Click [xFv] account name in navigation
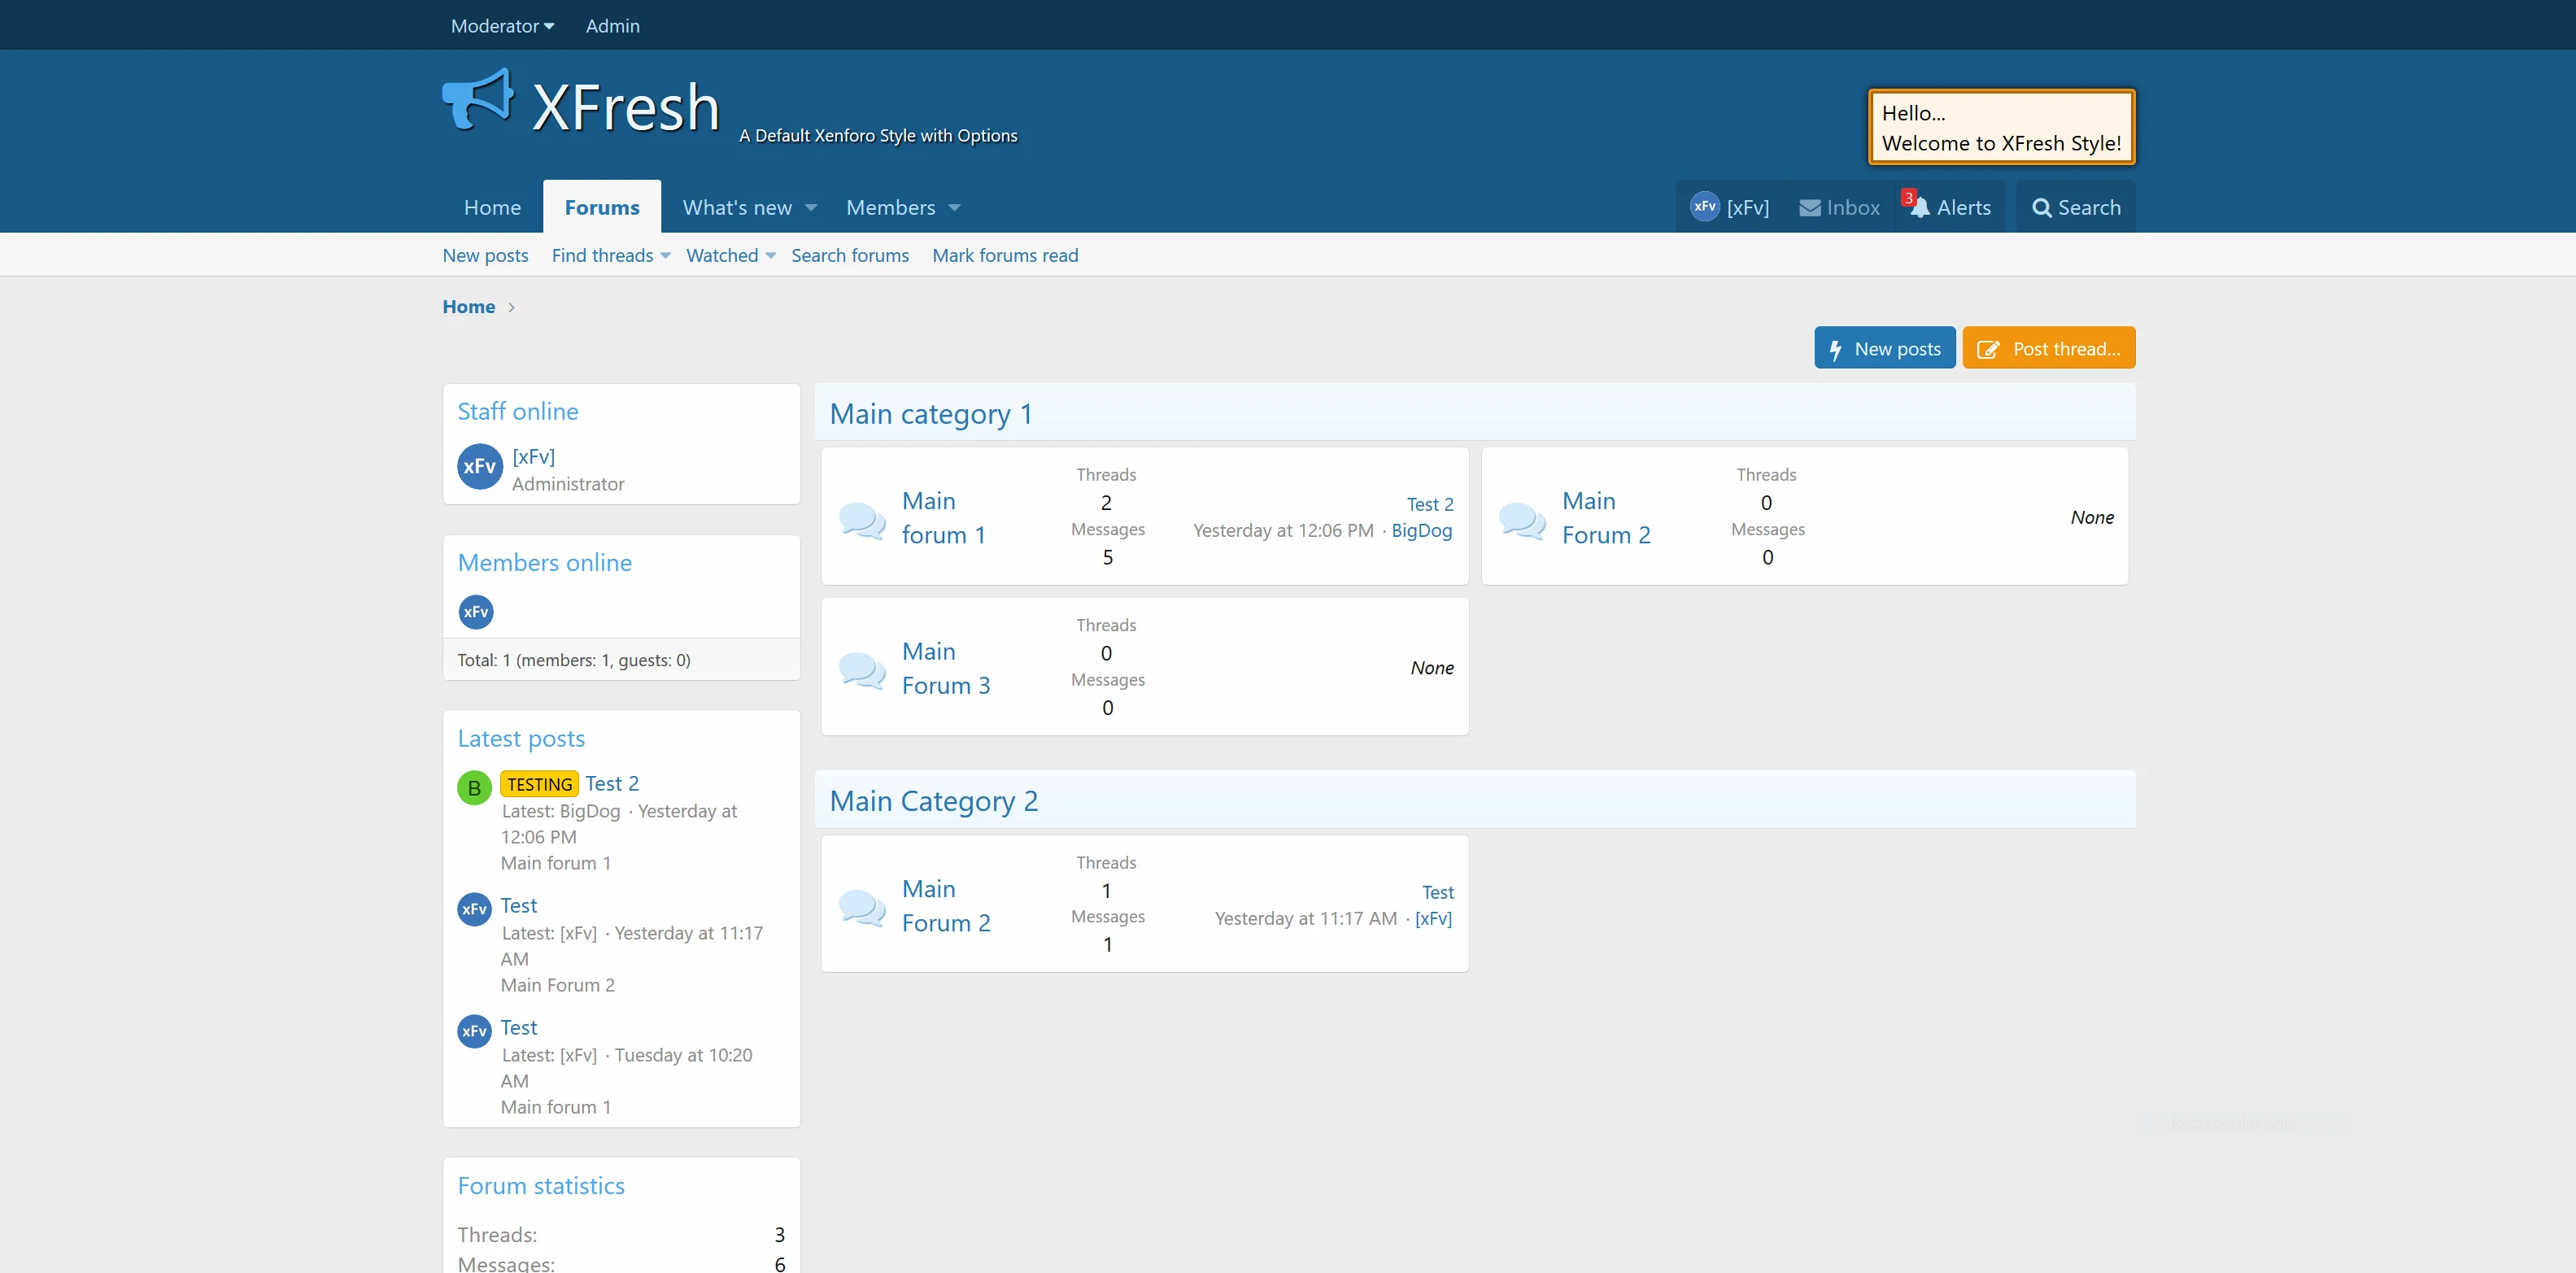Image resolution: width=2576 pixels, height=1273 pixels. click(x=1748, y=208)
